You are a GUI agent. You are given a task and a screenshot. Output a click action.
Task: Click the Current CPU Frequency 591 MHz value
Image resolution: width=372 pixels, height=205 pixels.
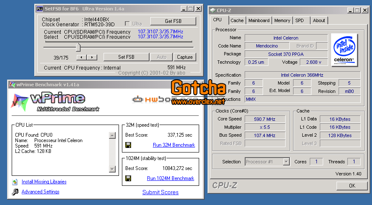click(177, 67)
